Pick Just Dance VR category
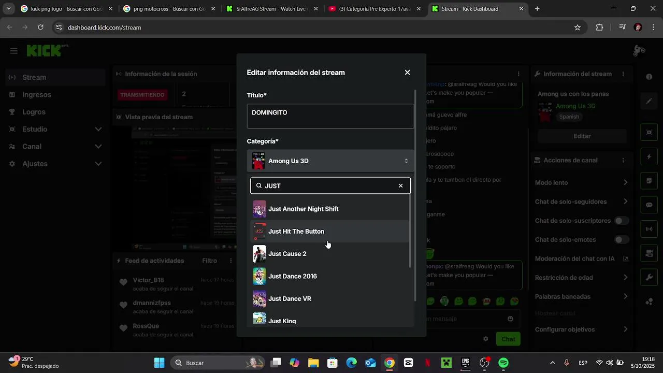 coord(330,298)
